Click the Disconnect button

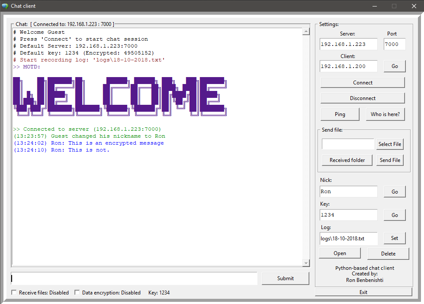click(x=363, y=98)
